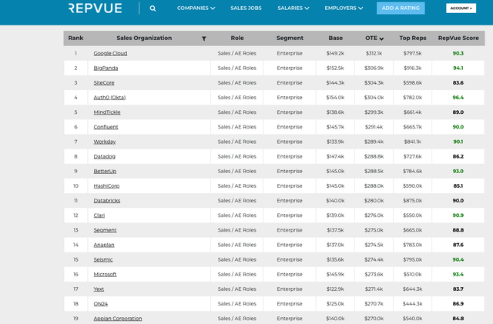Visit the Workday organization page
The image size is (493, 324).
[x=105, y=142]
